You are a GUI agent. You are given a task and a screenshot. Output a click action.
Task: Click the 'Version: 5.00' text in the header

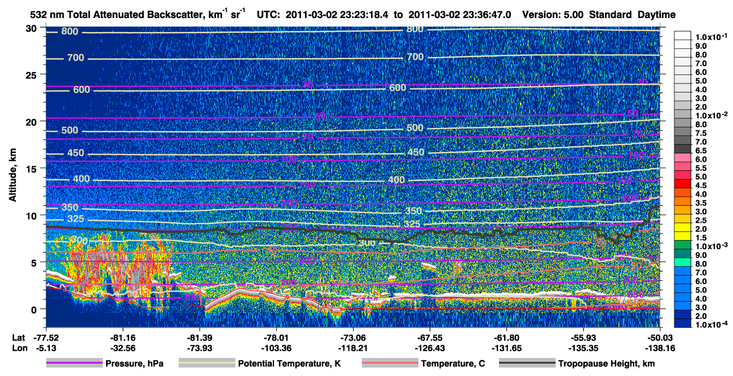[553, 15]
